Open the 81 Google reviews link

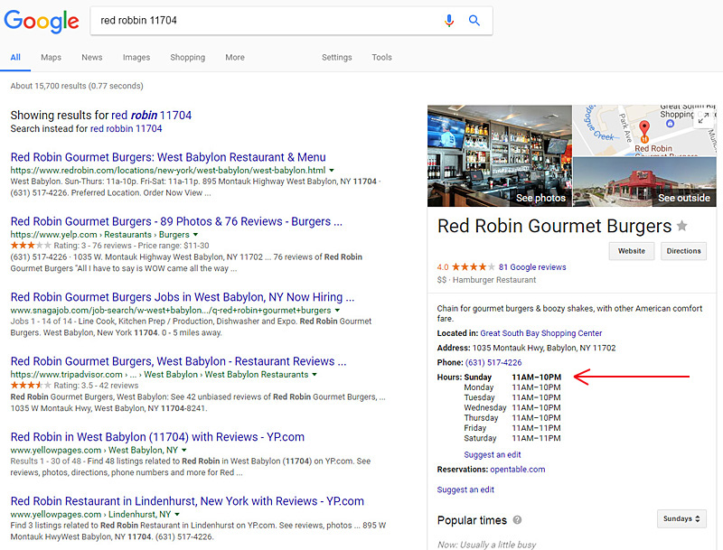532,267
